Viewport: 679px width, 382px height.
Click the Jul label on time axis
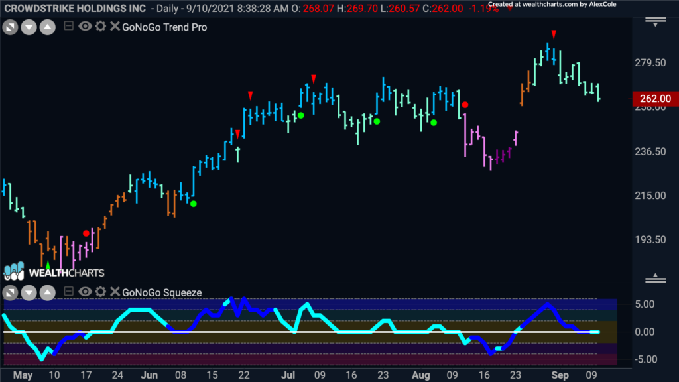click(x=288, y=375)
